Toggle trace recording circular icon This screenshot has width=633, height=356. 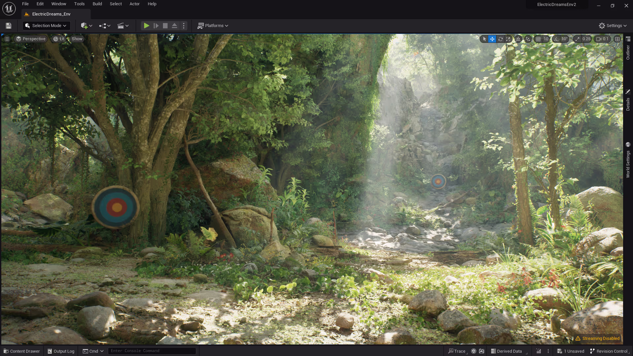point(474,351)
